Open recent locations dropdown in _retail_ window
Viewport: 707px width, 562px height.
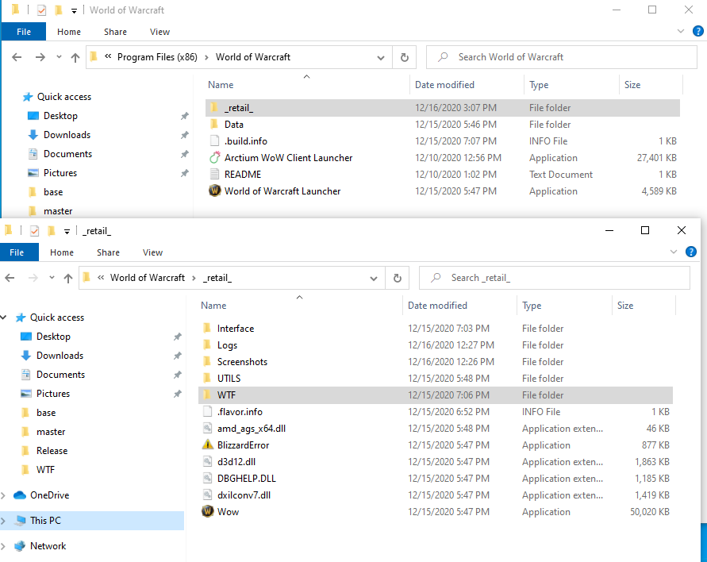(x=52, y=278)
